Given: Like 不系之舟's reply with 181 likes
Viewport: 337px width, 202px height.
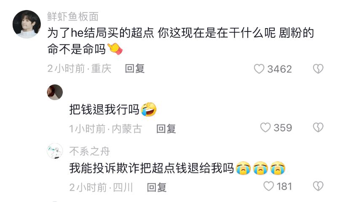Looking at the screenshot, I should (269, 186).
